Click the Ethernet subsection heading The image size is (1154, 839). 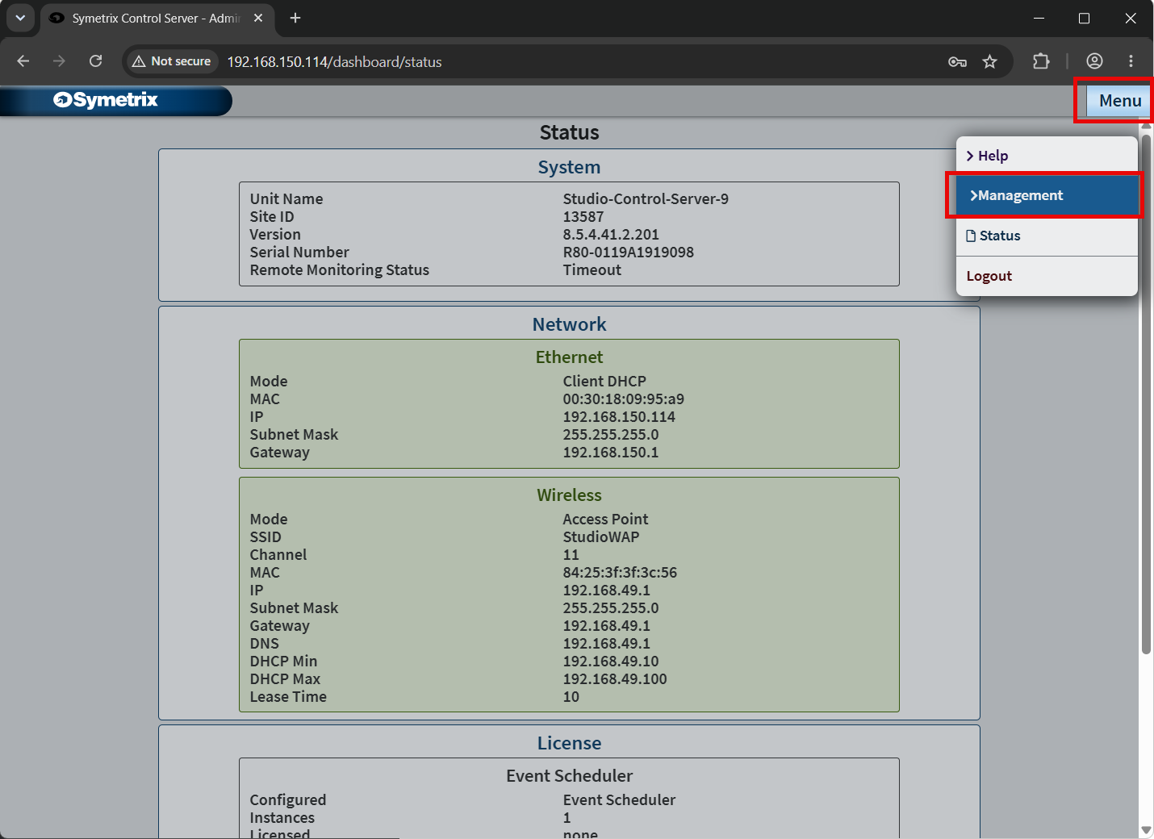570,357
